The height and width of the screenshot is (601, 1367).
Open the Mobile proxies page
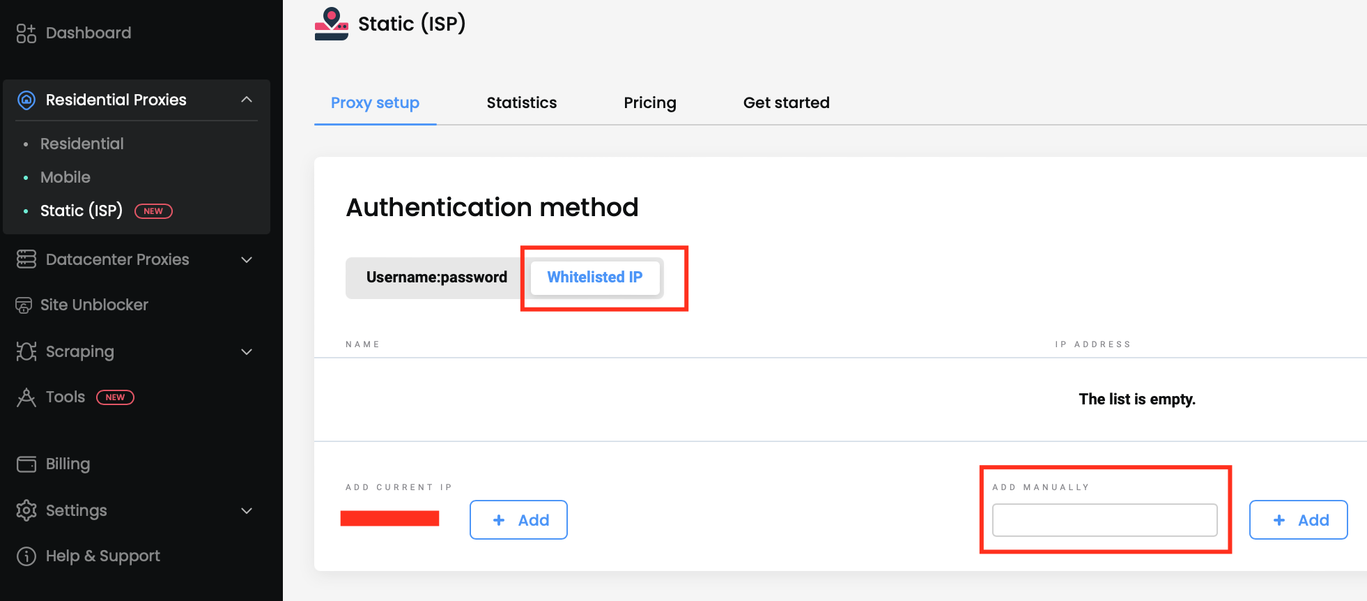65,177
